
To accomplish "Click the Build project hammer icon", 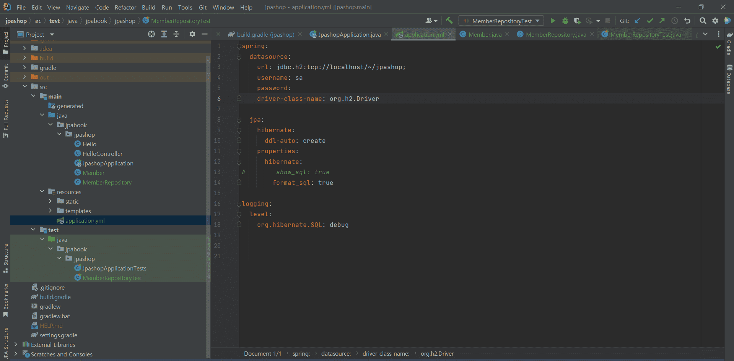I will (449, 21).
